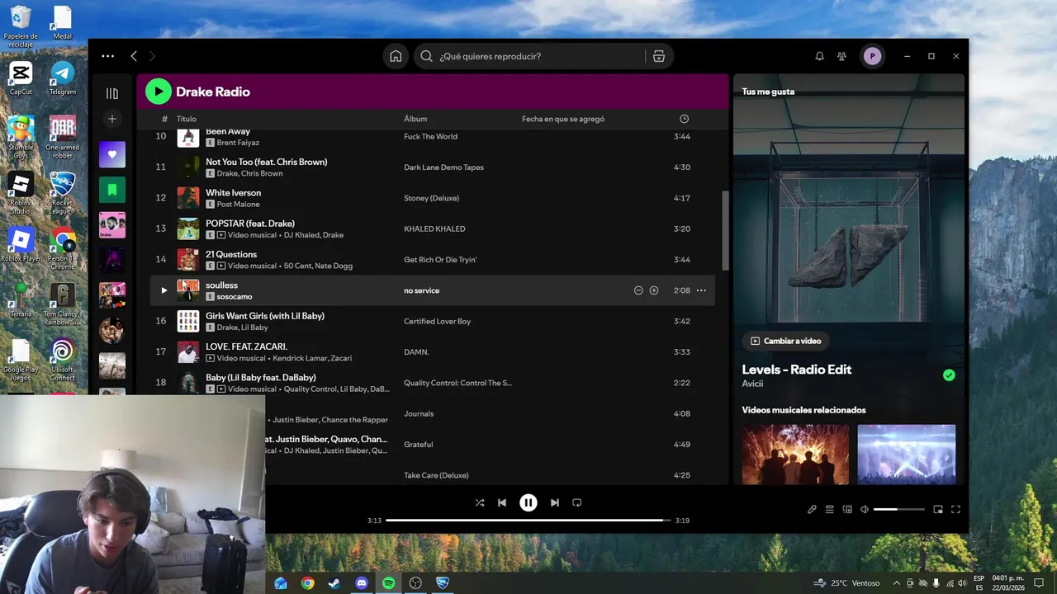Click the plus create playlist button
This screenshot has width=1057, height=594.
point(112,119)
